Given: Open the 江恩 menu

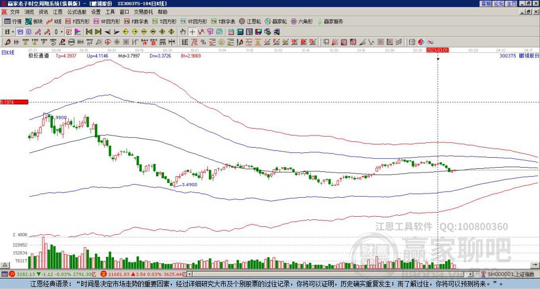Looking at the screenshot, I should [x=57, y=12].
